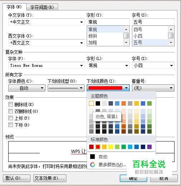Open complex script 字形(L) dropdown
This screenshot has width=181, height=186.
[108, 65]
